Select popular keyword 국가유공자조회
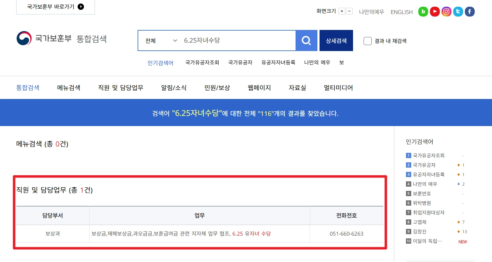The width and height of the screenshot is (492, 262). (428, 155)
